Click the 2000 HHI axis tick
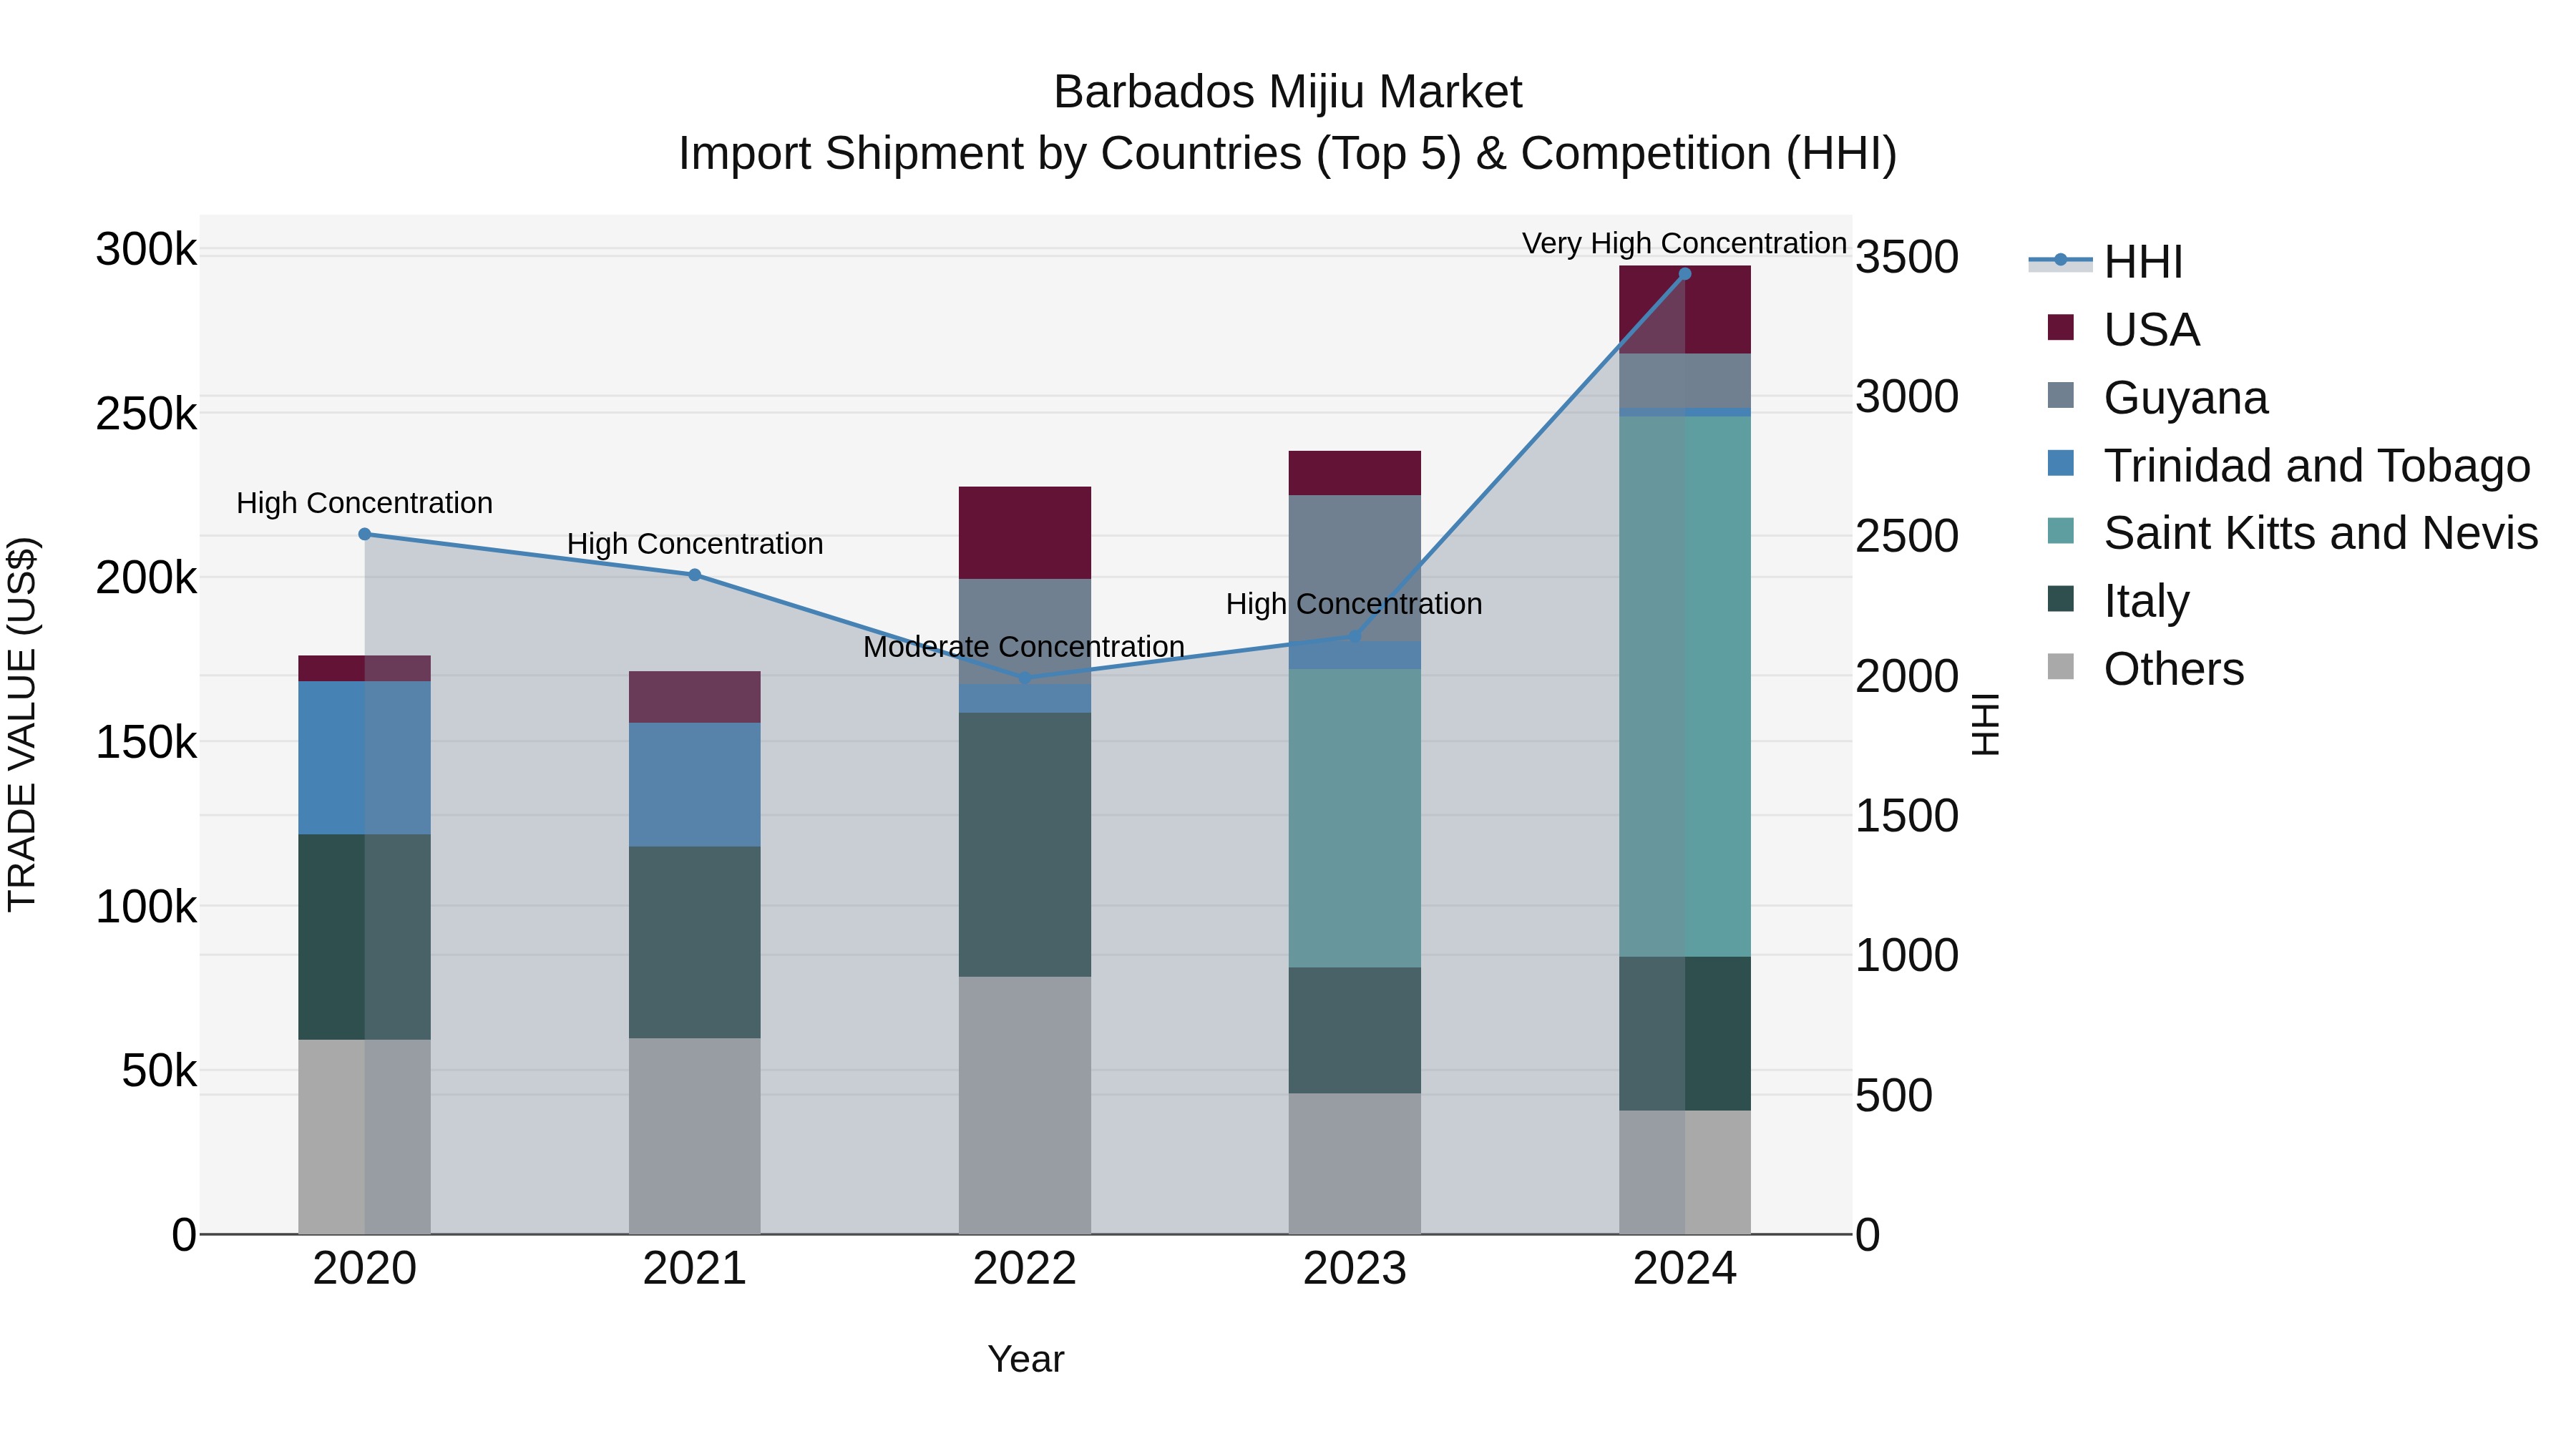This screenshot has width=2576, height=1449. (1907, 676)
